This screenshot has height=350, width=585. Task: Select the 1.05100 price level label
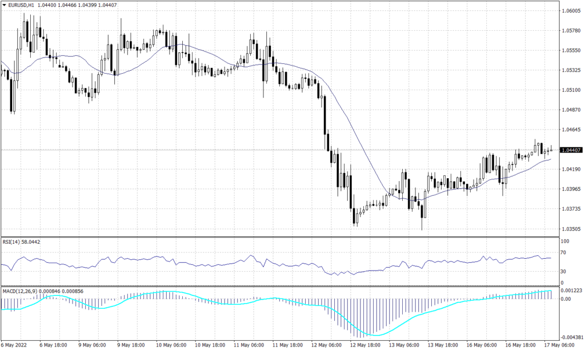[x=571, y=90]
